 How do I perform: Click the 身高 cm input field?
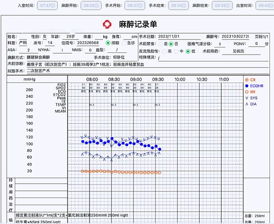[127, 37]
